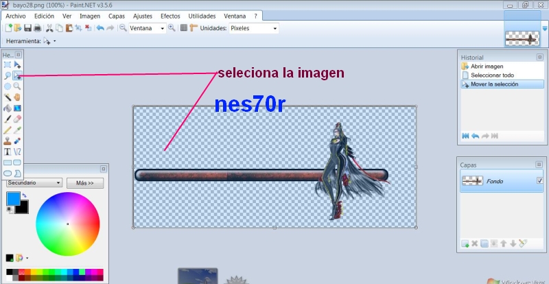Click the Redo arrow in the toolbar

pos(110,28)
